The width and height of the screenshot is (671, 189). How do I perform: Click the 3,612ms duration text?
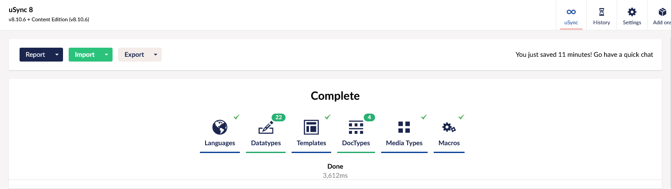point(335,176)
